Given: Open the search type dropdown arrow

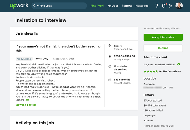Looking at the screenshot, I should pos(38,6).
